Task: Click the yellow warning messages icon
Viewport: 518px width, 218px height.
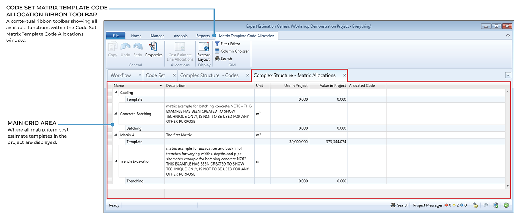Action: (454, 205)
